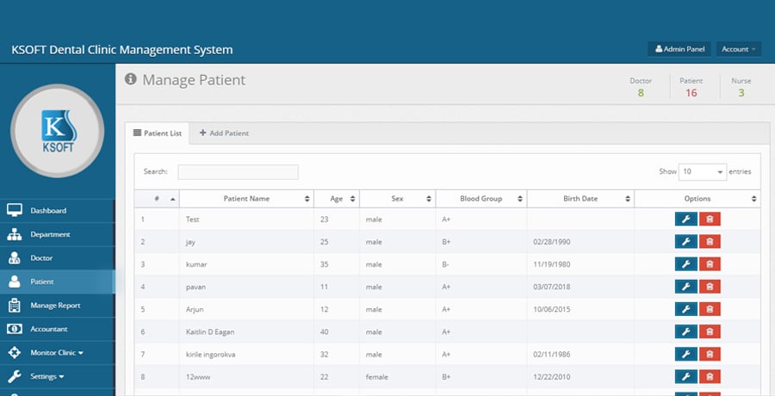
Task: Sort table by Blood Group column
Action: pos(480,199)
